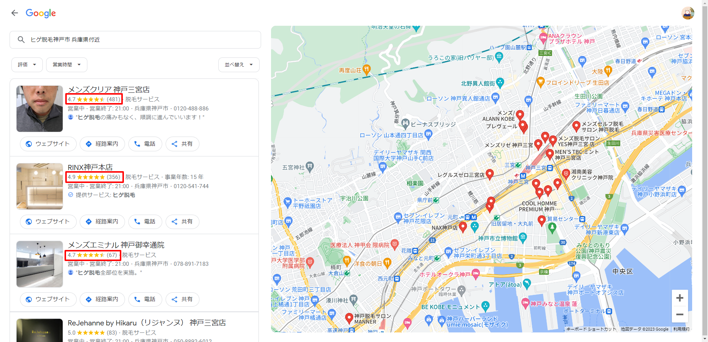Call メンズエミナル 神戸御幸通院
This screenshot has width=708, height=342.
[145, 299]
